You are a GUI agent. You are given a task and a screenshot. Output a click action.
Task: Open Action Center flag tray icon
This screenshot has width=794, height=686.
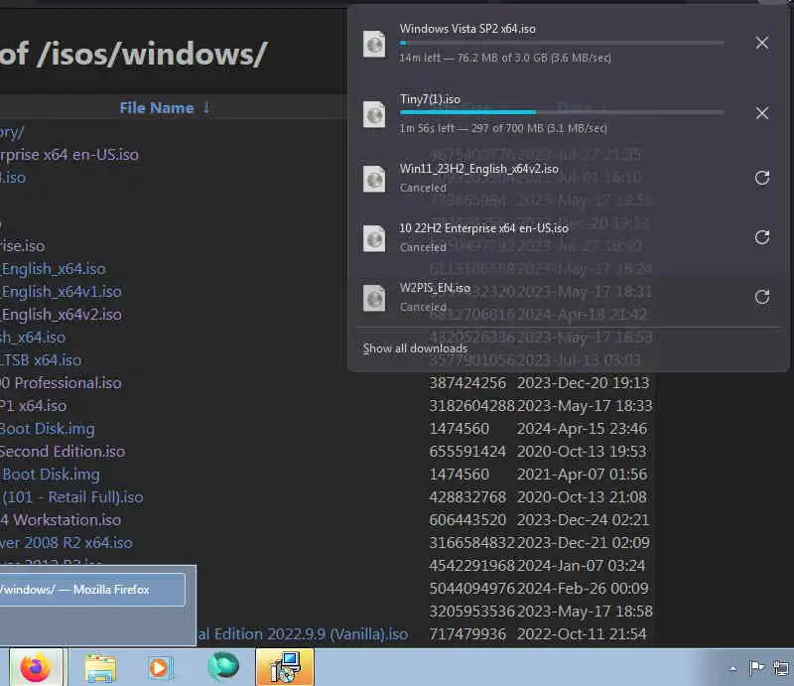pyautogui.click(x=756, y=668)
